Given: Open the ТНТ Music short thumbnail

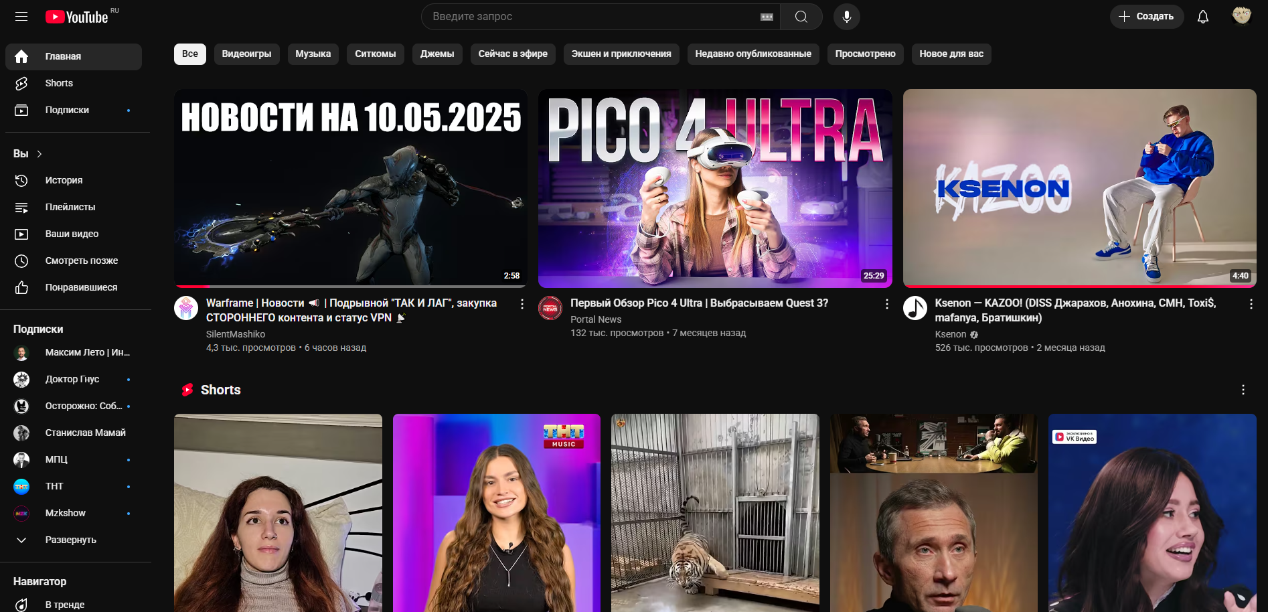Looking at the screenshot, I should (x=497, y=513).
